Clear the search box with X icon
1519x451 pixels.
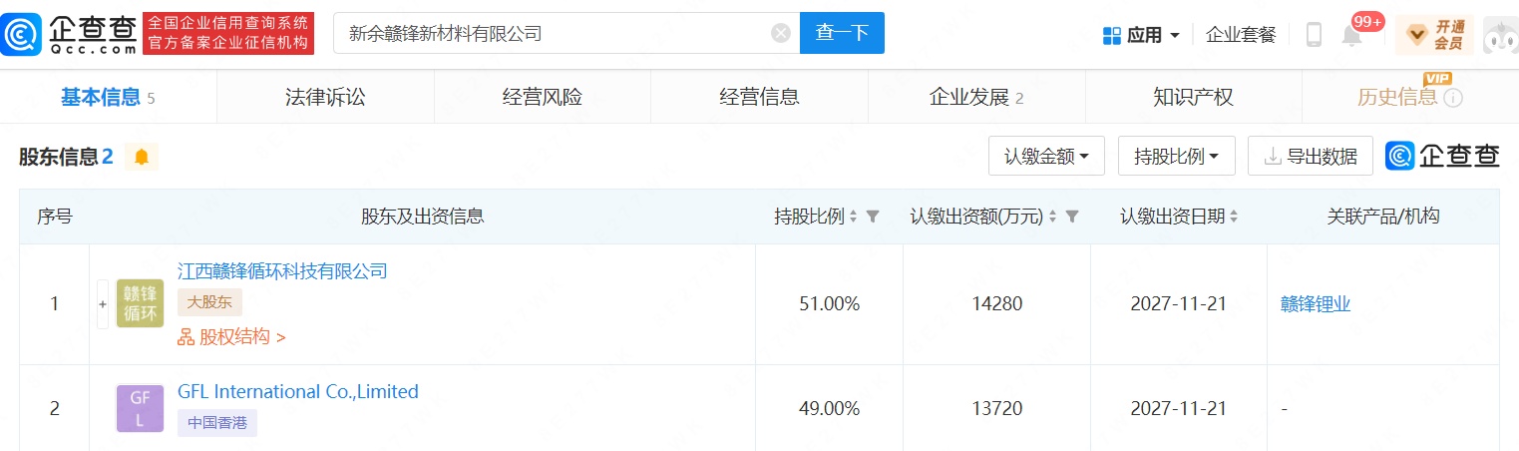[781, 33]
